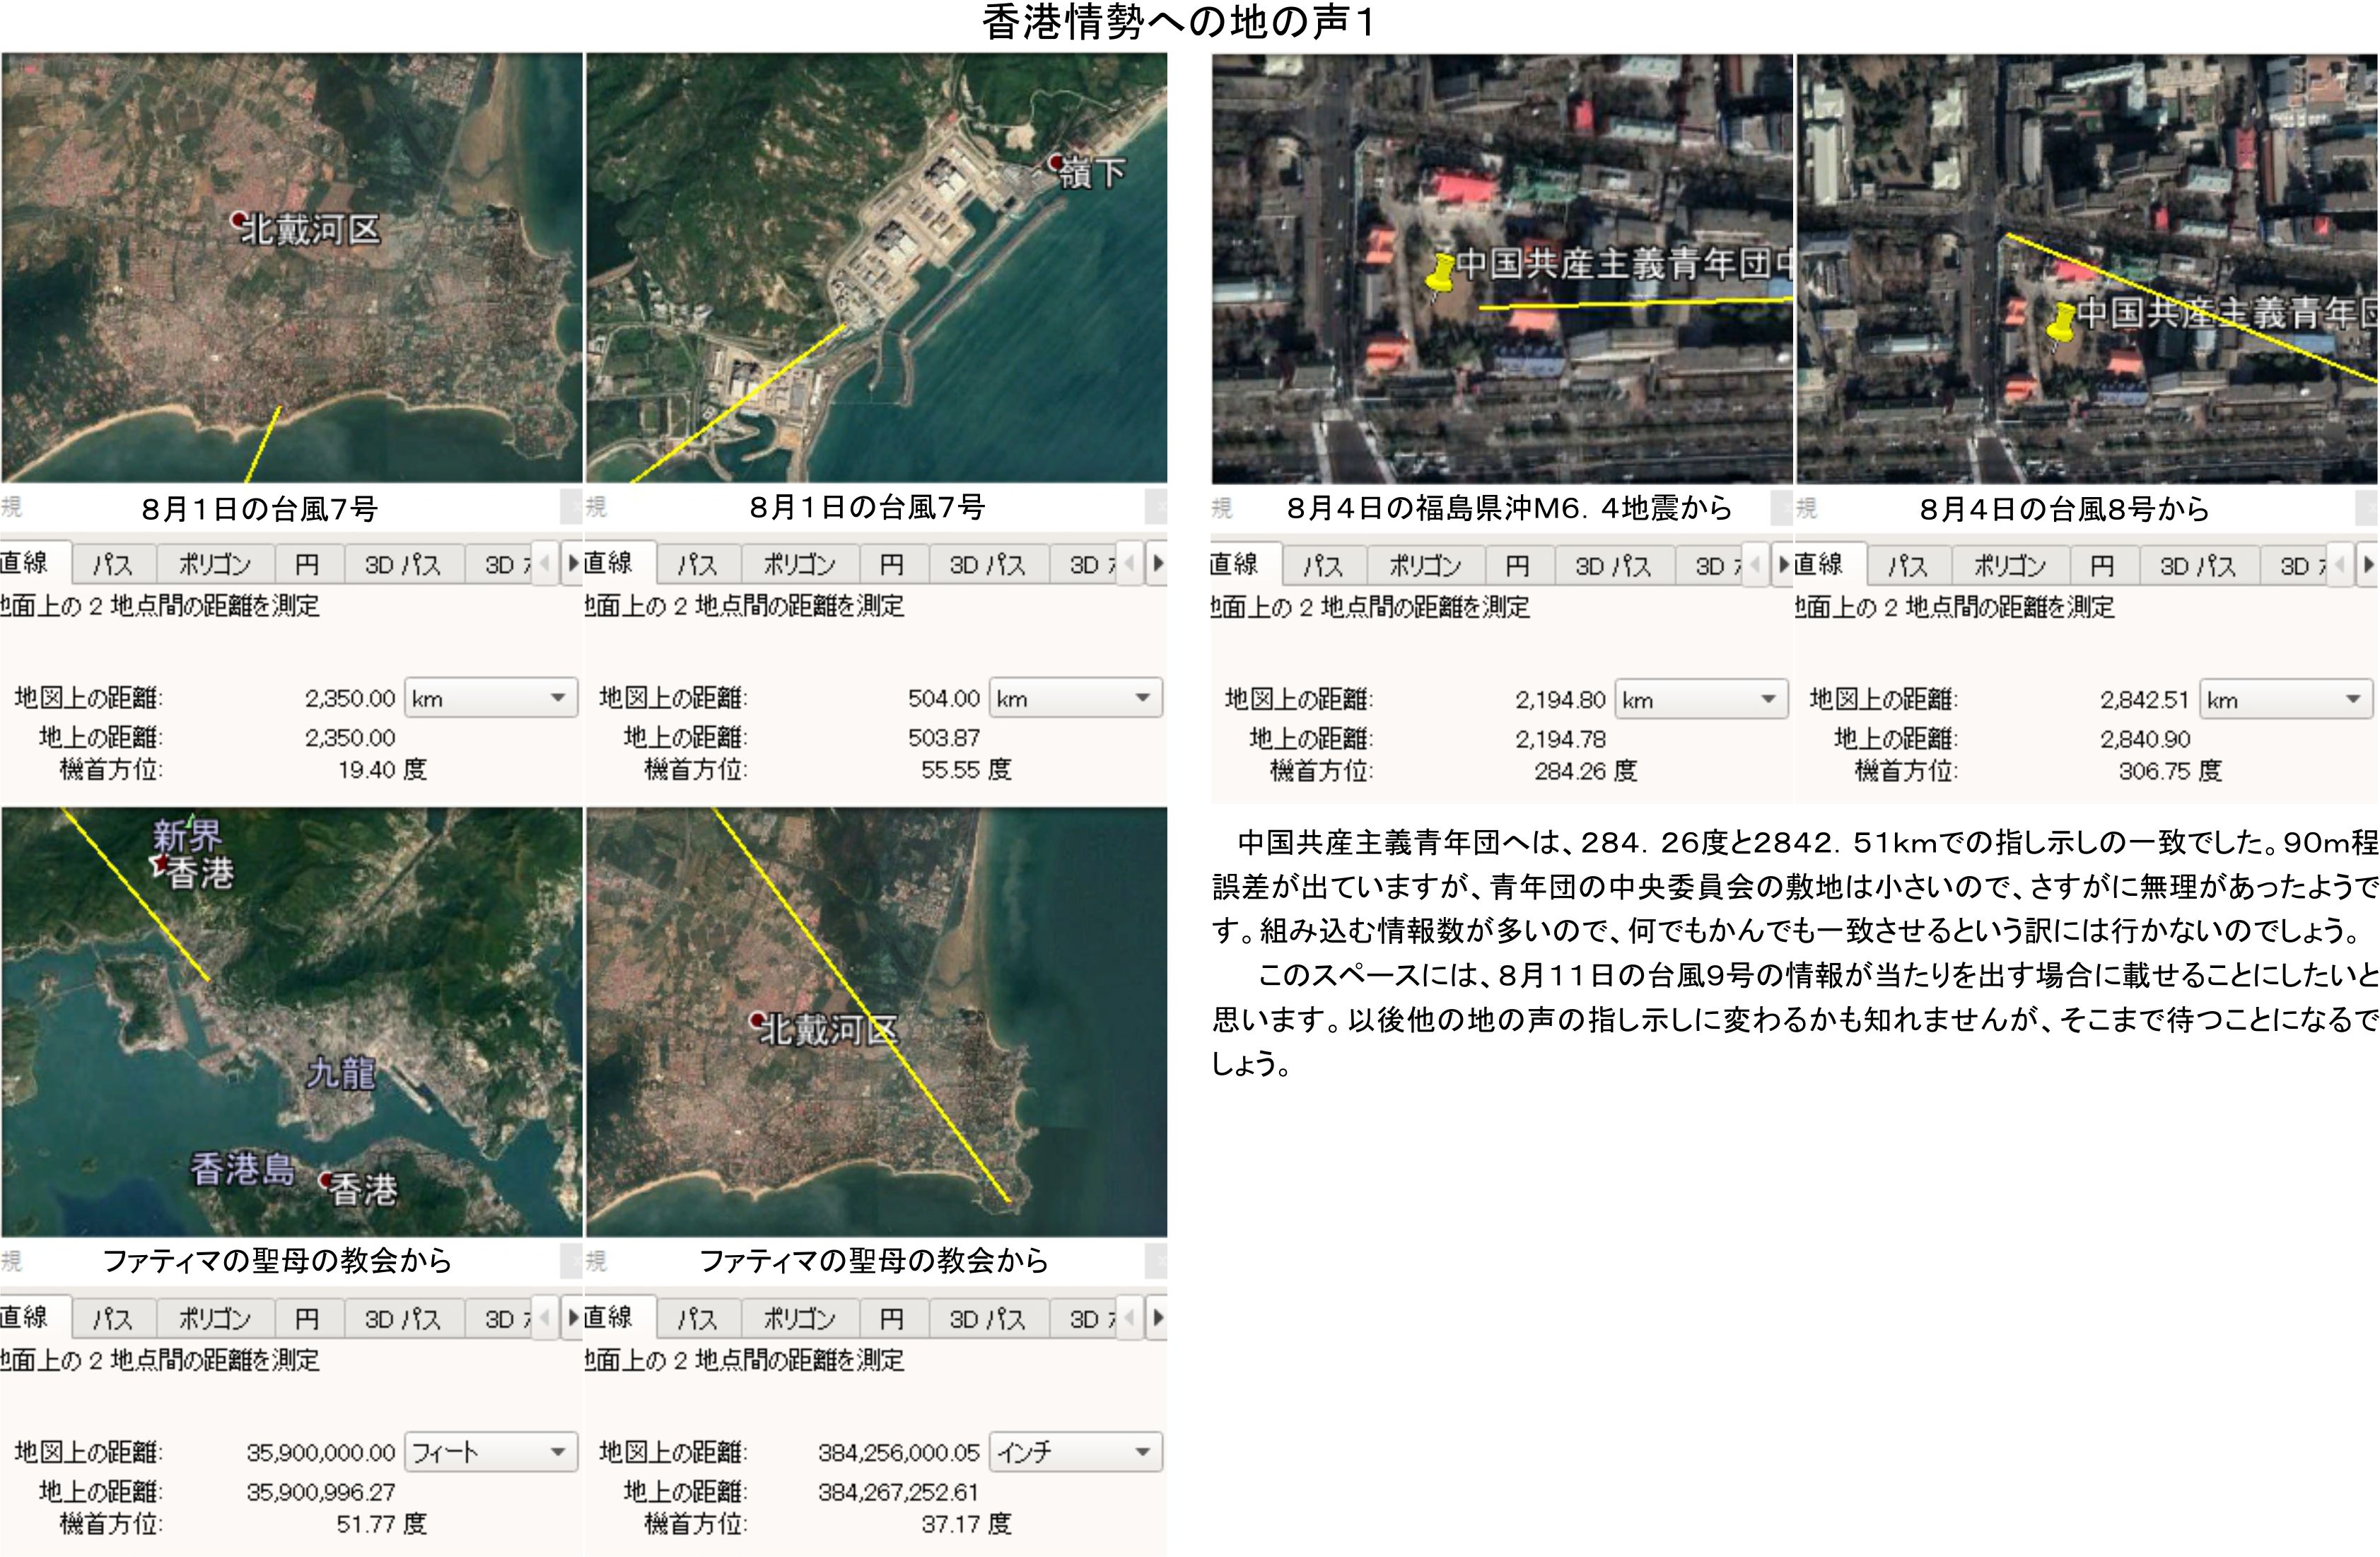Open km unit dropdown next to 2,842.51
Image resolution: width=2380 pixels, height=1557 pixels.
click(x=2286, y=699)
